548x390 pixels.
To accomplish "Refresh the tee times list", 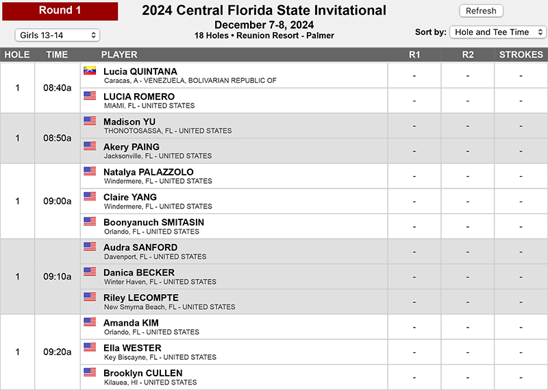I will pos(481,11).
